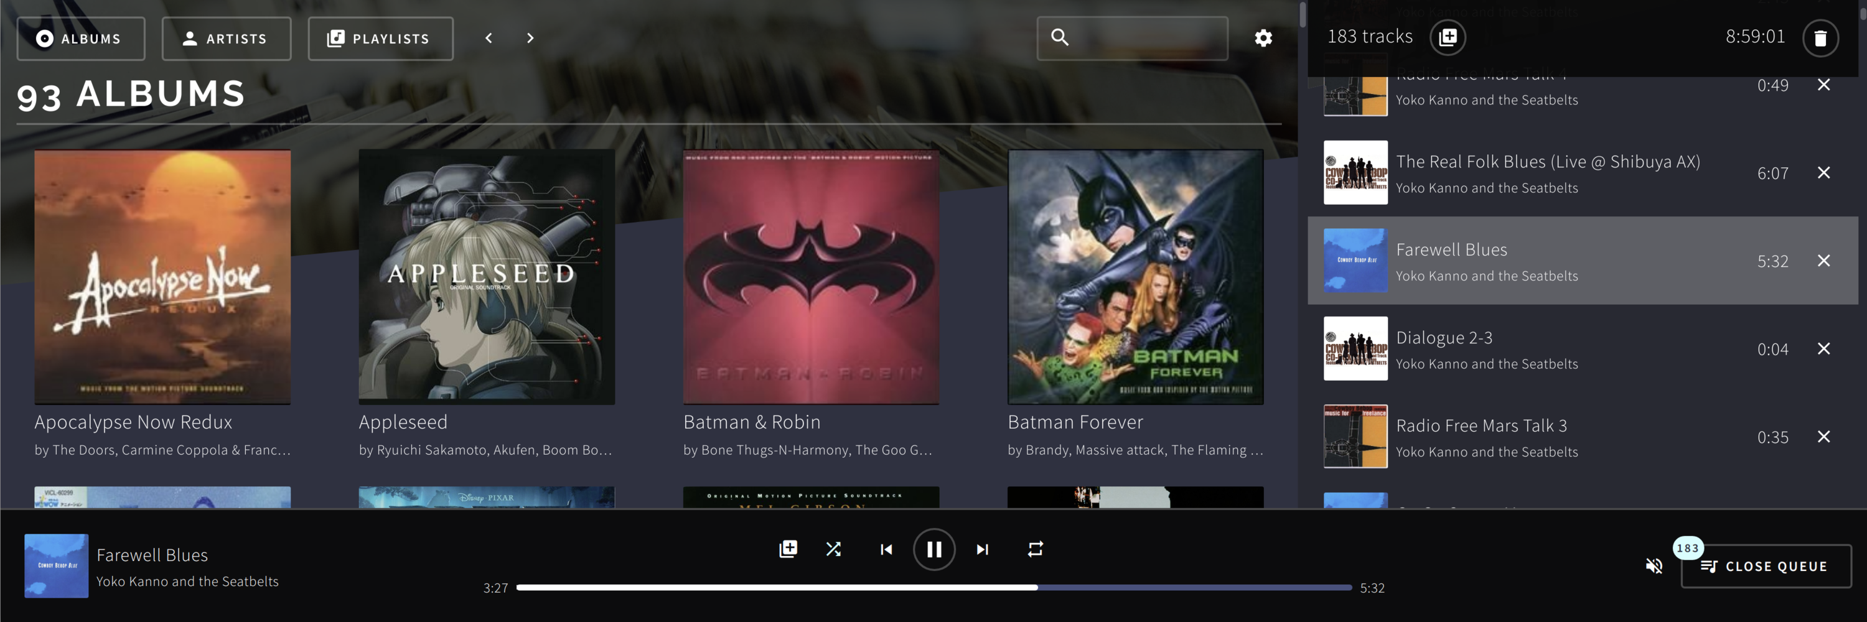Click Dialogue 2-3 queue thumbnail
The height and width of the screenshot is (622, 1867).
(1355, 348)
